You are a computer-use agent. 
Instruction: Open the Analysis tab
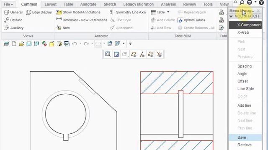click(x=168, y=4)
